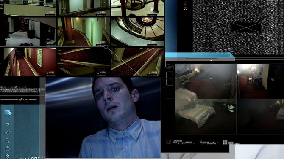The width and height of the screenshot is (284, 159).
Task: Open the curved green corridor camera feed
Action: point(84,32)
